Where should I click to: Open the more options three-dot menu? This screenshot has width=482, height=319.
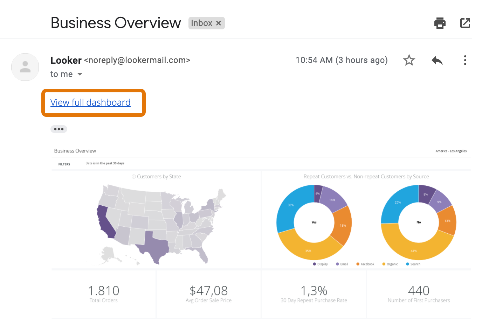point(465,60)
